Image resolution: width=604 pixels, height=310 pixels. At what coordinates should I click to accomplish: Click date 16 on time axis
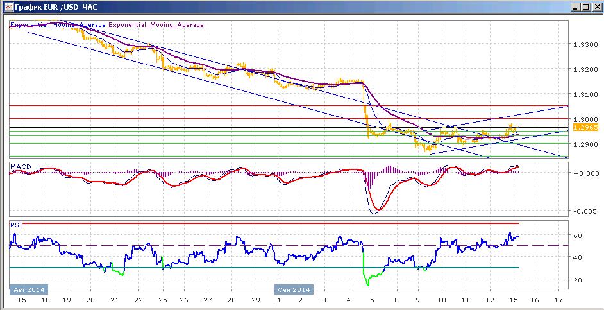pos(535,300)
